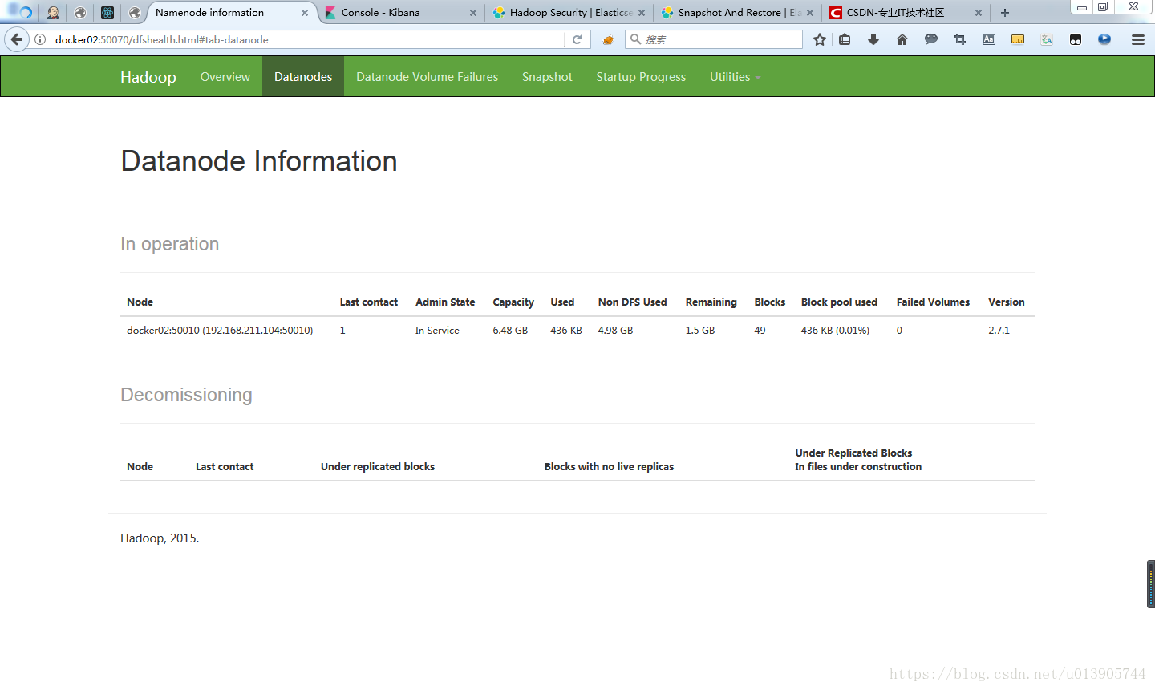Viewport: 1155px width, 690px height.
Task: Switch to the CSDN tab
Action: pos(906,13)
